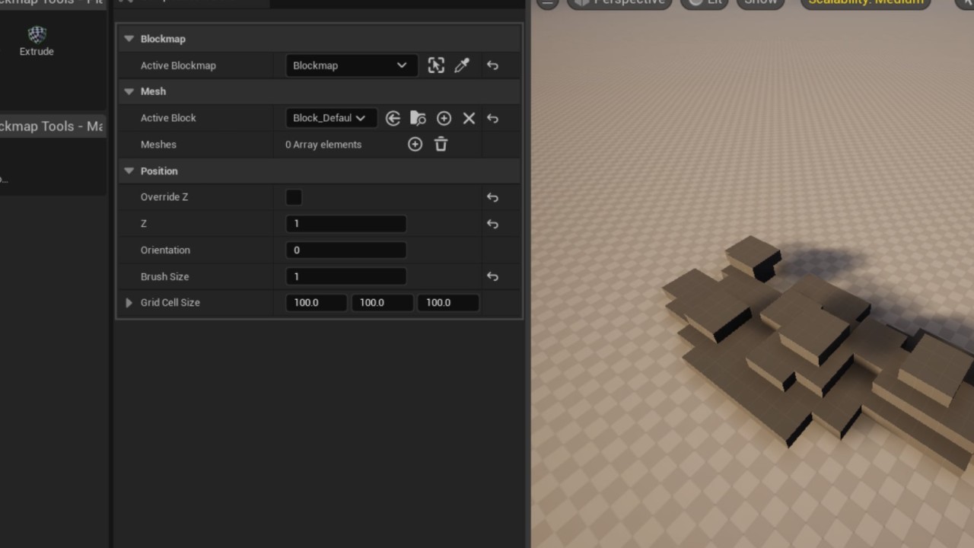Open the Active Blockmap dropdown
Viewport: 974px width, 548px height.
[x=351, y=65]
